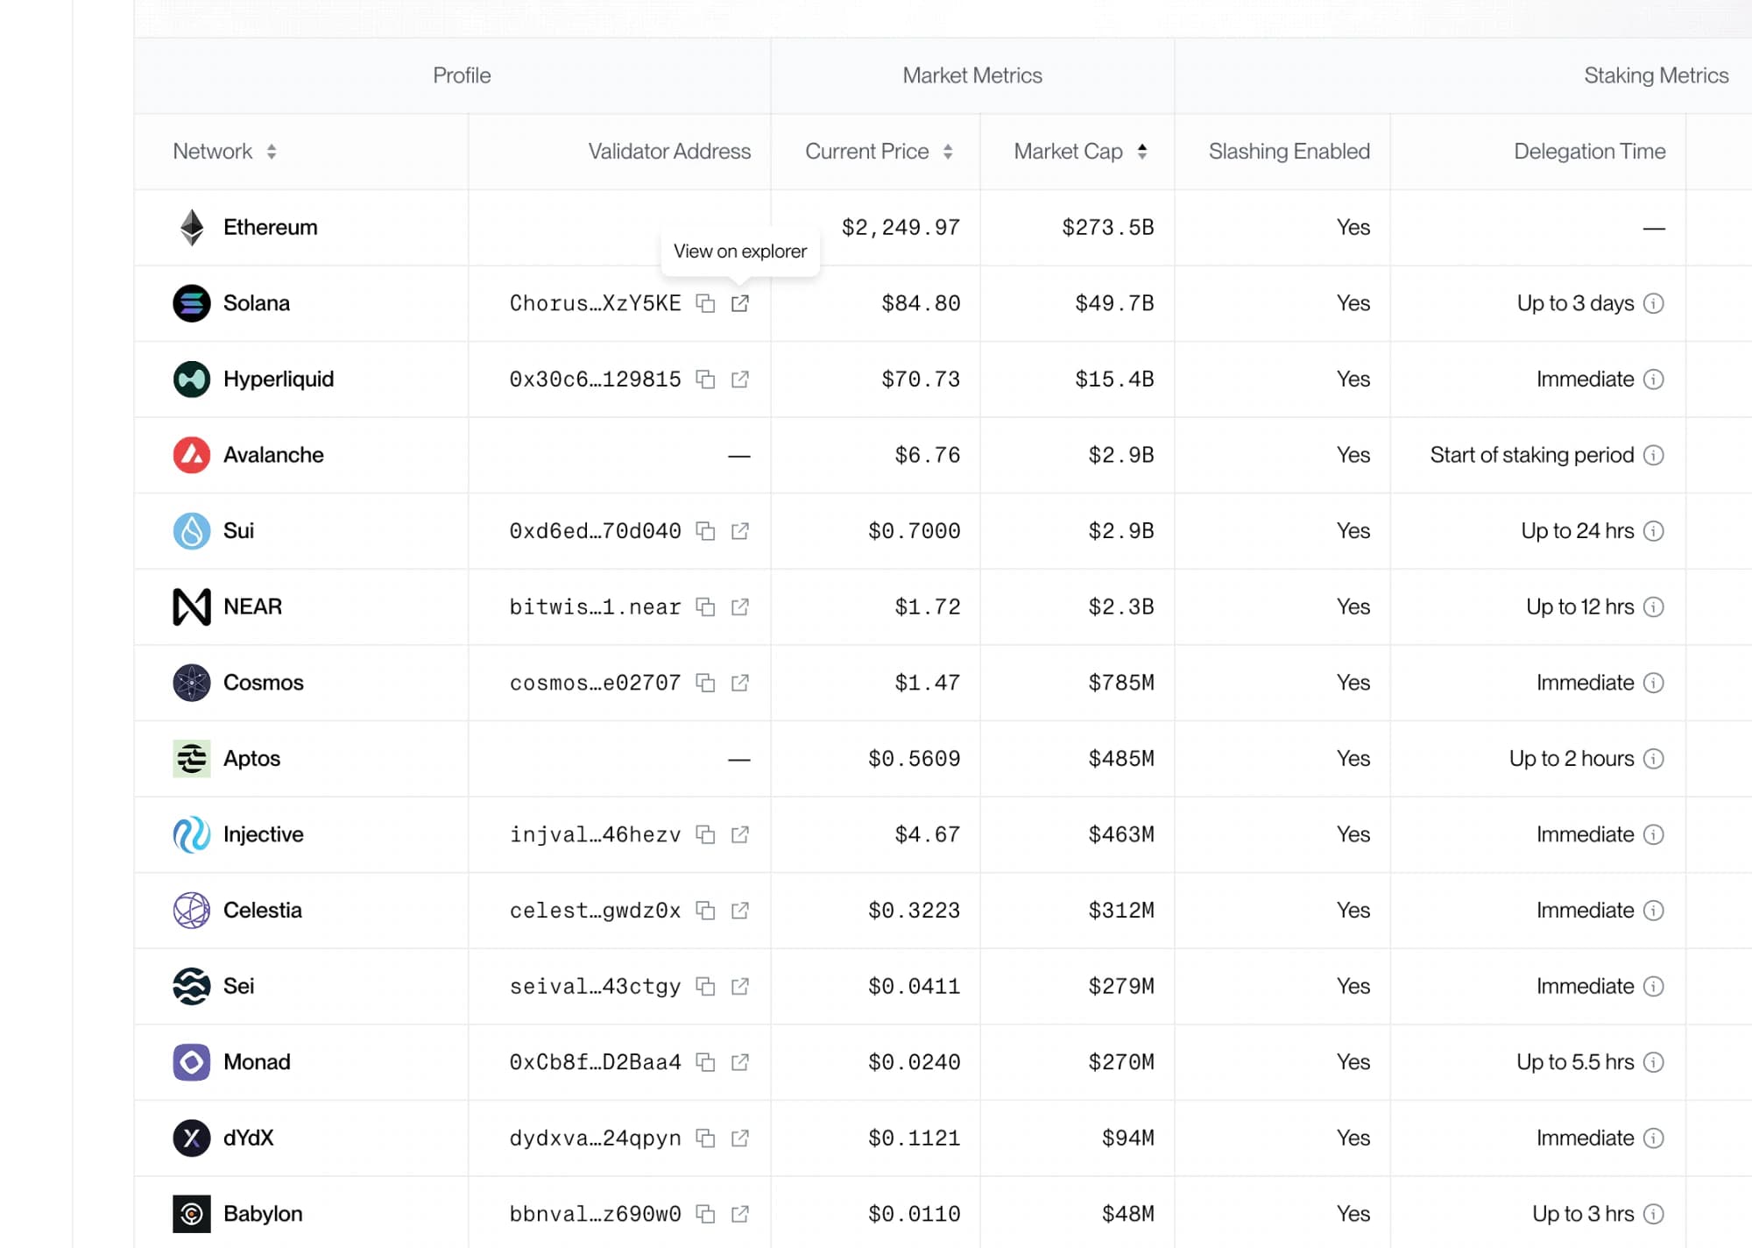Copy the Sei validator address
Viewport: 1752px width, 1248px height.
click(x=705, y=987)
